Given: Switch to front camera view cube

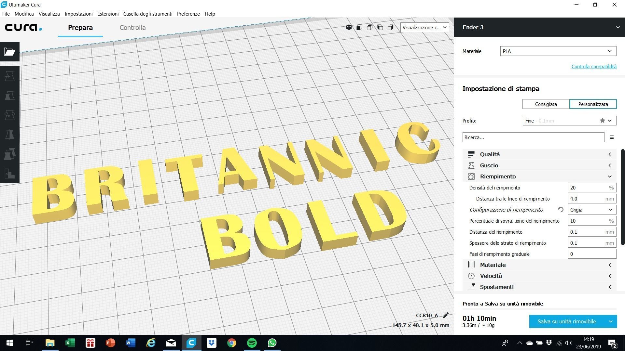Looking at the screenshot, I should pos(359,27).
